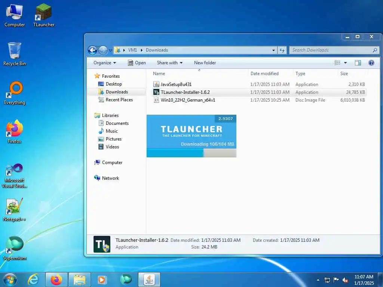The image size is (383, 287).
Task: Launch Internet Explorer from taskbar
Action: coord(33,280)
